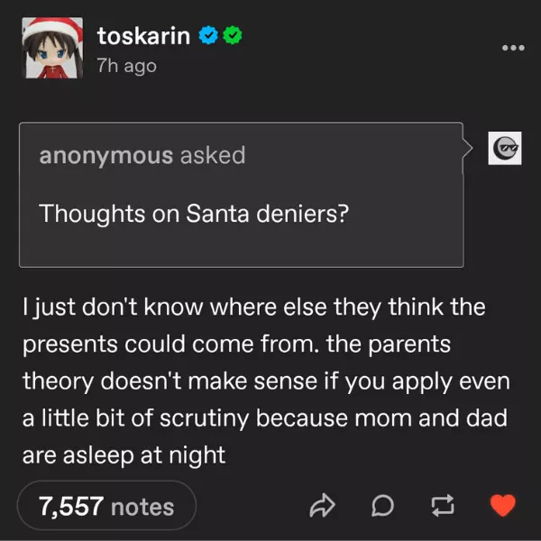The width and height of the screenshot is (541, 541).
Task: Open the anonymous asker sunglasses avatar
Action: pyautogui.click(x=505, y=150)
